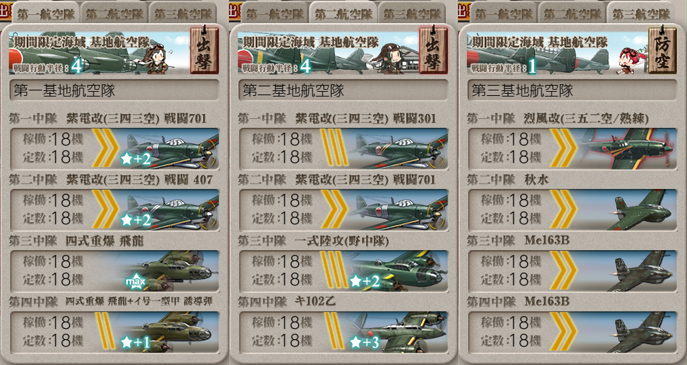687x365 pixels.
Task: Select the 烈風改(三五二空/熟練) fighter slot
Action: coord(572,148)
